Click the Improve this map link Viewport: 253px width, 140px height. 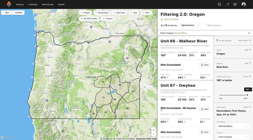146,138
